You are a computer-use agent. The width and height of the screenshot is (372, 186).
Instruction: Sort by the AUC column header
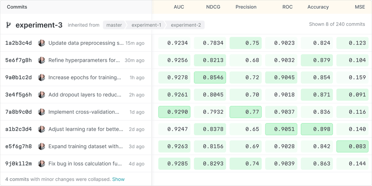[179, 7]
